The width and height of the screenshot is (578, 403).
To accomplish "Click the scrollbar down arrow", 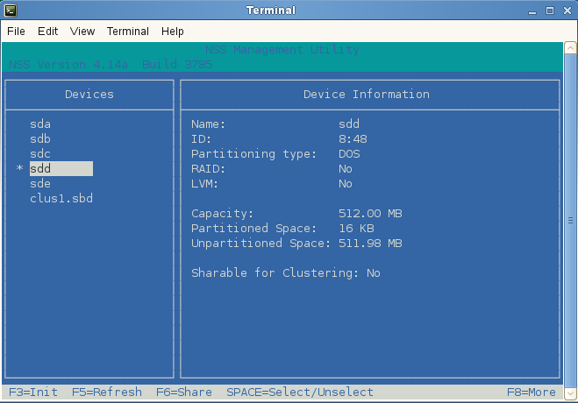I will point(570,393).
